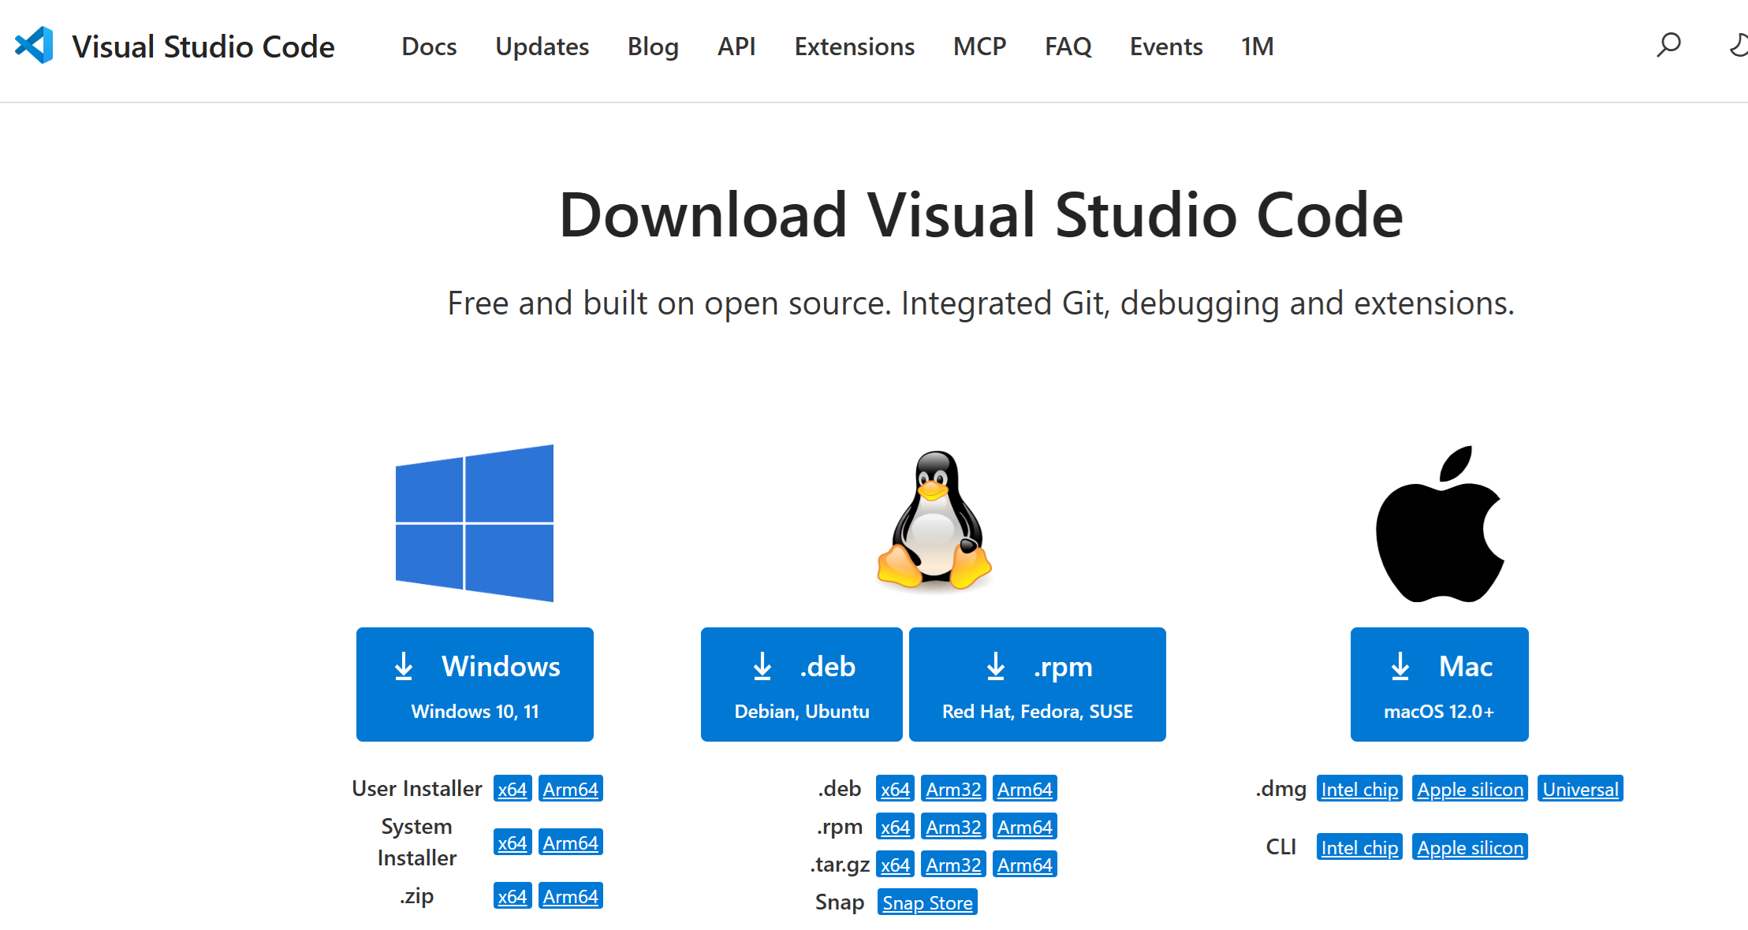The image size is (1748, 930).
Task: Pick x64 in the Linux .deb row
Action: [896, 789]
